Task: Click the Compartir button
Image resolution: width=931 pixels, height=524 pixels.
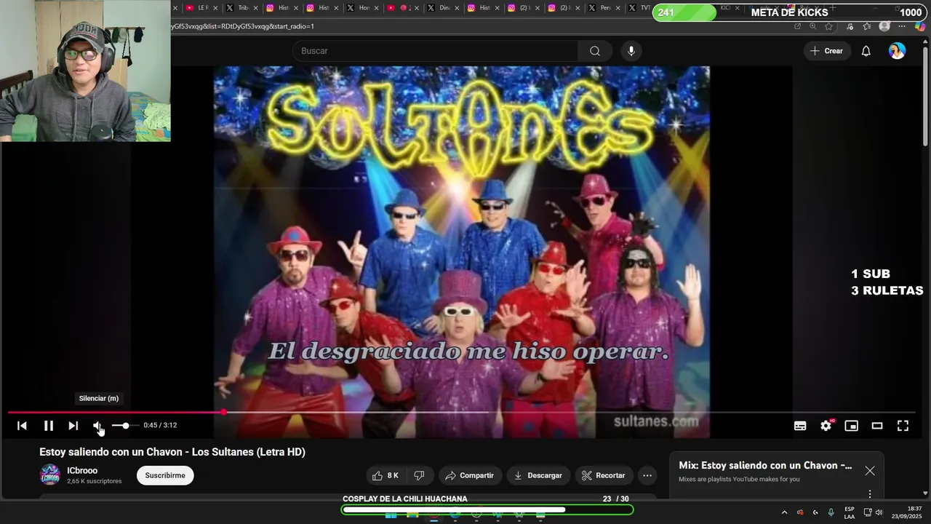Action: pyautogui.click(x=470, y=475)
